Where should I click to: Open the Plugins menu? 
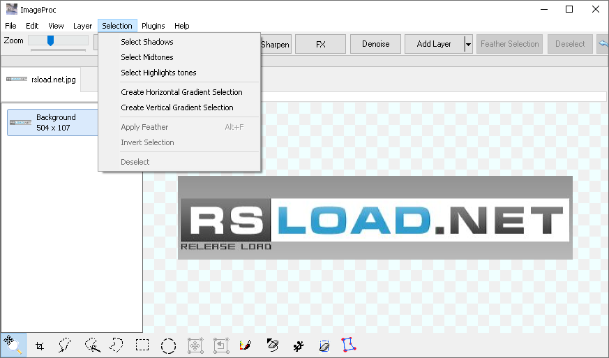click(x=153, y=26)
